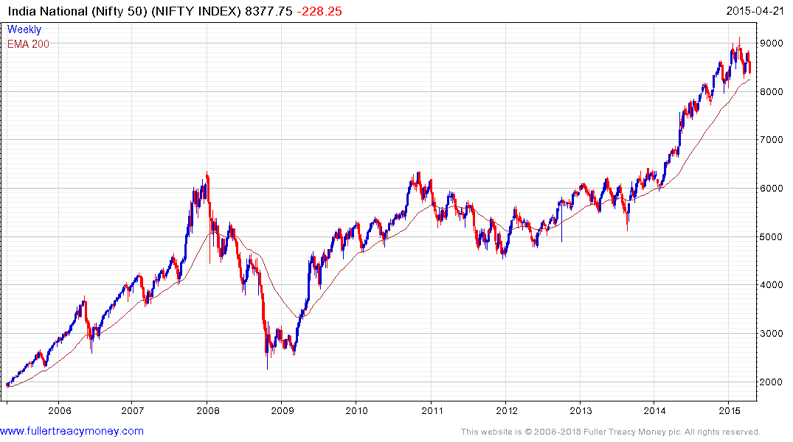Click the 2014 year axis label
Screen dimensions: 793x442
[654, 410]
